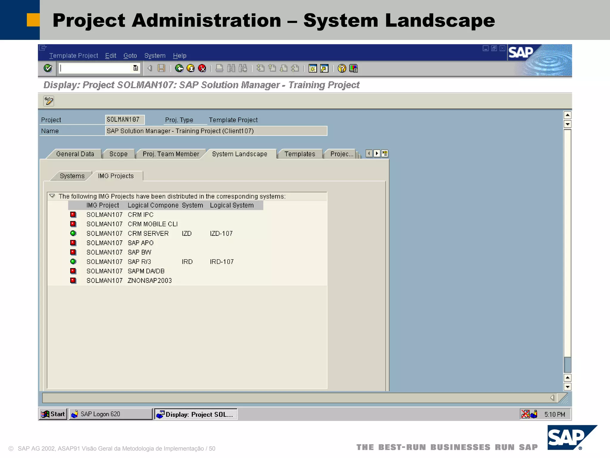Click the Customize Local Layout icon
The width and height of the screenshot is (610, 458).
tap(354, 68)
